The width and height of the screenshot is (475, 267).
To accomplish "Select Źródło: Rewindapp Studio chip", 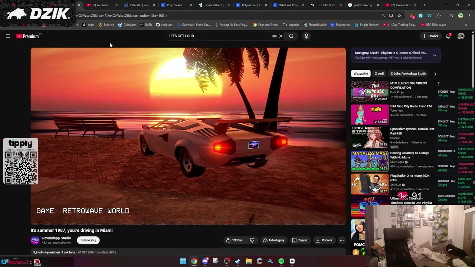I will point(409,73).
